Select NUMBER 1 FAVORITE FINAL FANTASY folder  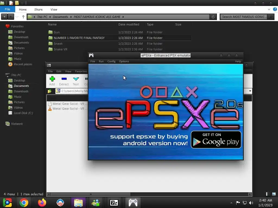[119, 38]
